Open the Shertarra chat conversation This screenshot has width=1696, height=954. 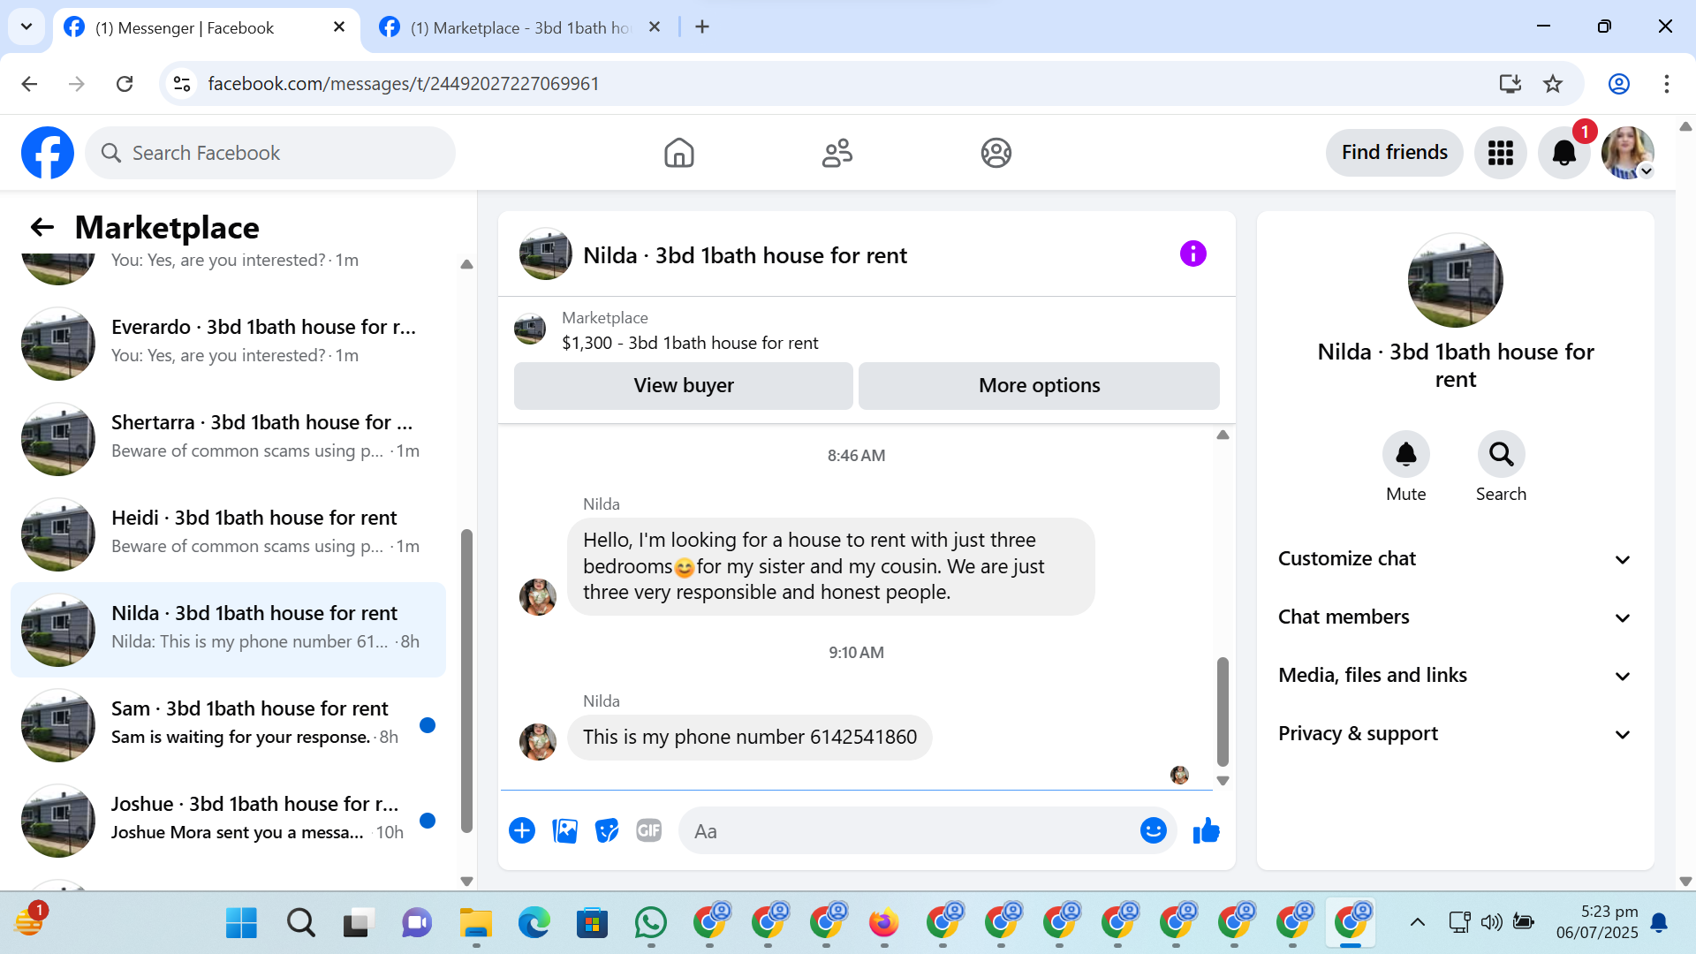(x=228, y=439)
